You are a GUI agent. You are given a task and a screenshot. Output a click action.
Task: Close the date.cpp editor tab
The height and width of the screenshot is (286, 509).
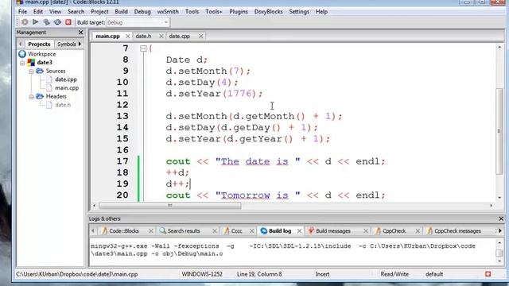pos(201,37)
